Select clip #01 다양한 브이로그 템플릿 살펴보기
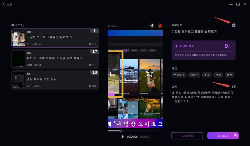Image resolution: width=250 pixels, height=146 pixels. tap(55, 38)
